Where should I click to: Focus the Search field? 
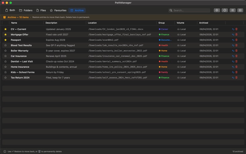pyautogui.click(x=189, y=10)
